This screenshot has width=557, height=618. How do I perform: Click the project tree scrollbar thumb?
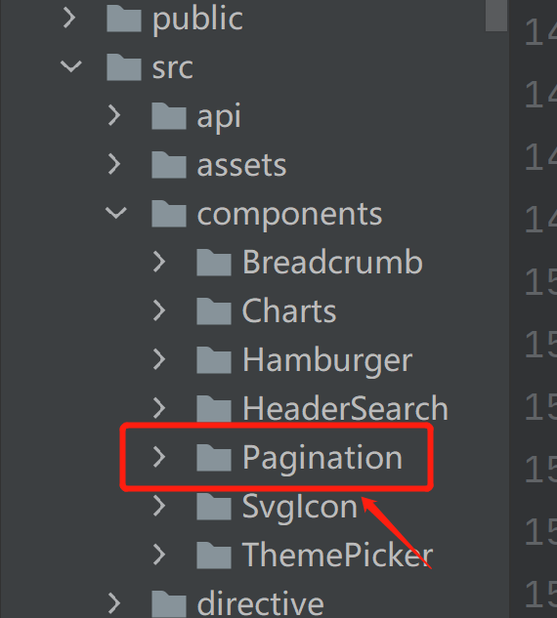(x=496, y=15)
